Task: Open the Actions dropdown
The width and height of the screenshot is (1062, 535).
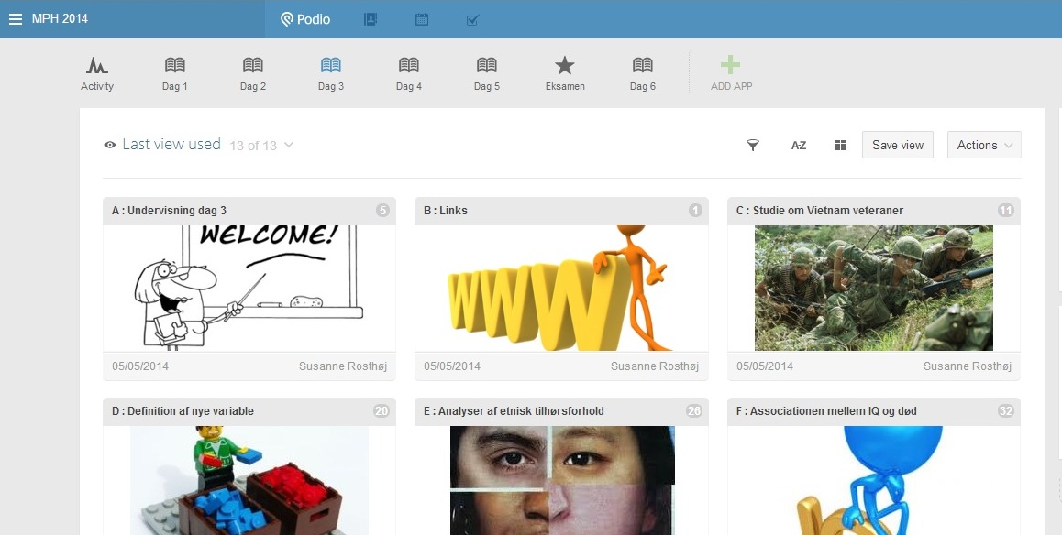Action: tap(984, 145)
